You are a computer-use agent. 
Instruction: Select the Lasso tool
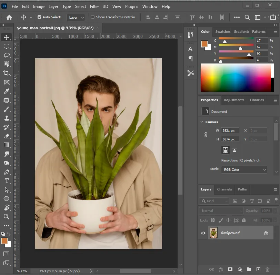(7, 55)
